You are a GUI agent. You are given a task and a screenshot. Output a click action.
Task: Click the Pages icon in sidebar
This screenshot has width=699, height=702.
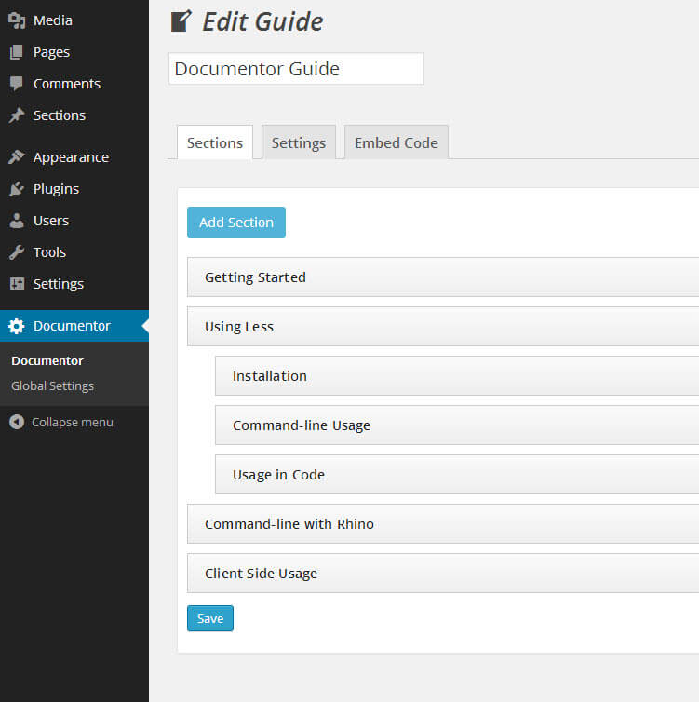click(x=17, y=52)
